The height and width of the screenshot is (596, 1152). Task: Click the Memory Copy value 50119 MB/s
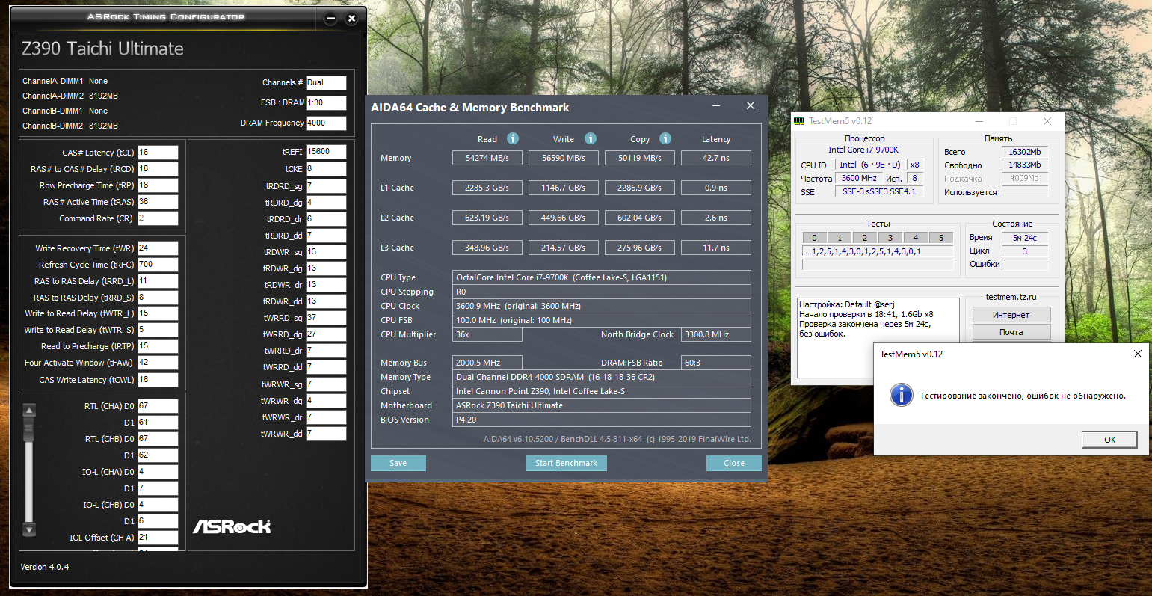coord(640,158)
